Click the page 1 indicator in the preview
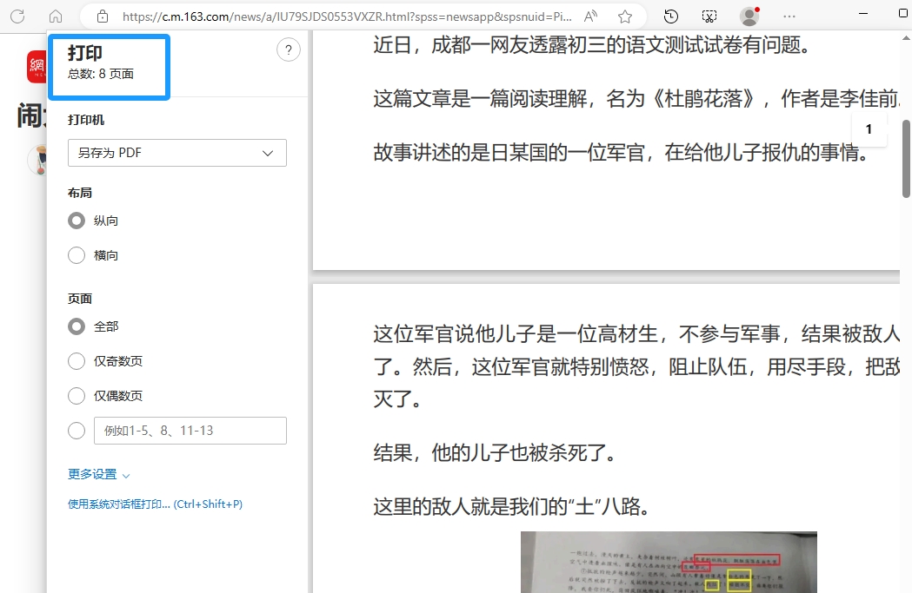Image resolution: width=912 pixels, height=593 pixels. 869,129
